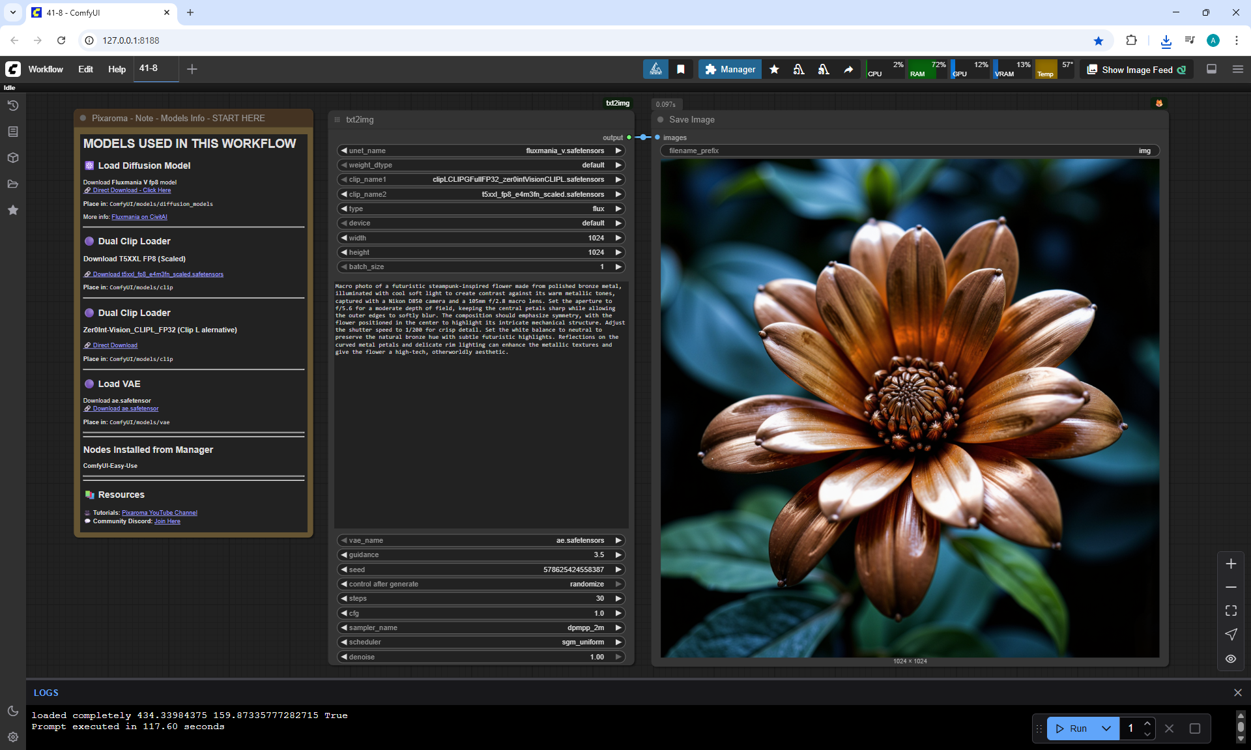
Task: Open the Fluxmania on CivitAI link
Action: (x=139, y=217)
